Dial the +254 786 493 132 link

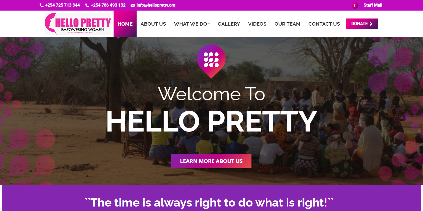click(x=108, y=5)
